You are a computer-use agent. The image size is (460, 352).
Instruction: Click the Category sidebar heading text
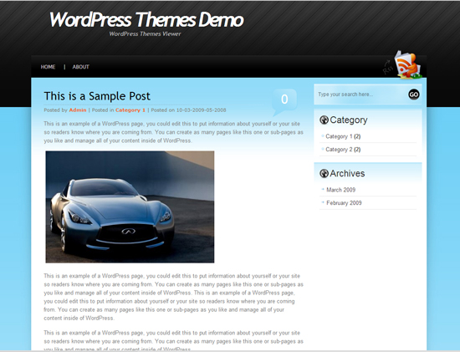coord(349,120)
